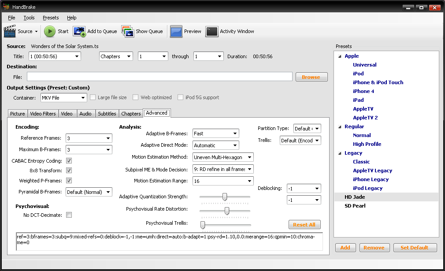The height and width of the screenshot is (271, 445).
Task: Open Subpixel ME & Mode Decision dropdown
Action: pos(223,169)
